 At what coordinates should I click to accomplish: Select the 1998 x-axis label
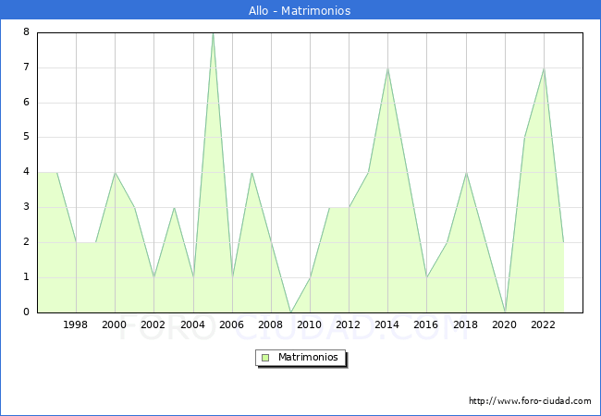[75, 324]
